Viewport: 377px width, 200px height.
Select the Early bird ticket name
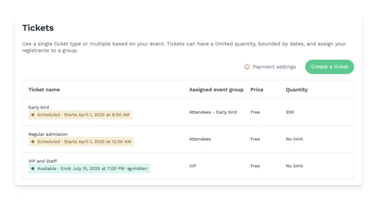pyautogui.click(x=38, y=107)
